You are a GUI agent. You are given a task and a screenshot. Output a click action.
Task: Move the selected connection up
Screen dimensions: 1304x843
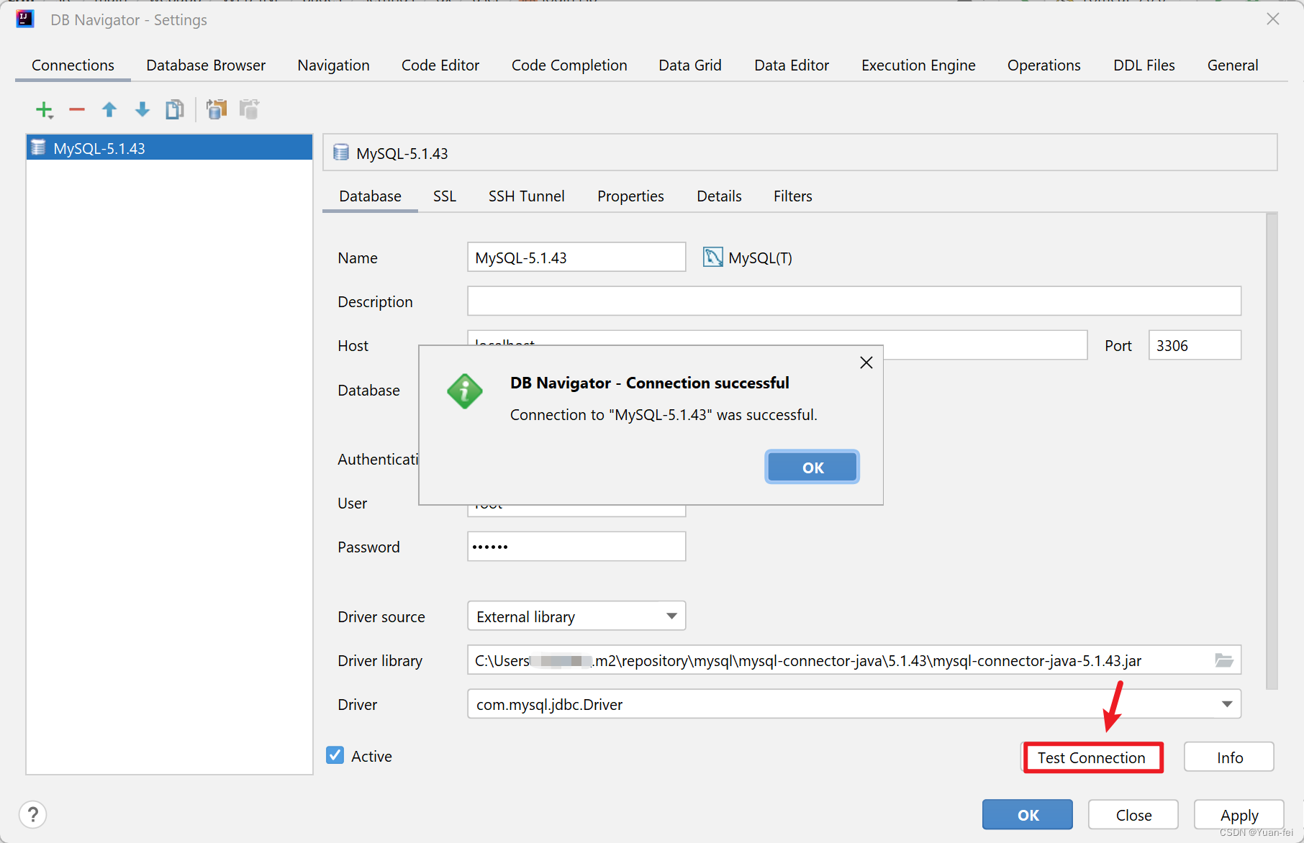point(109,109)
